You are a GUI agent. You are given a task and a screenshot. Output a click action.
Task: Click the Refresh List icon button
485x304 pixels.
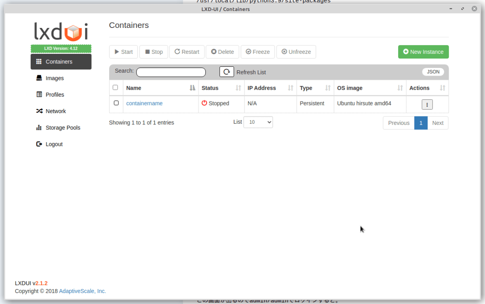227,72
